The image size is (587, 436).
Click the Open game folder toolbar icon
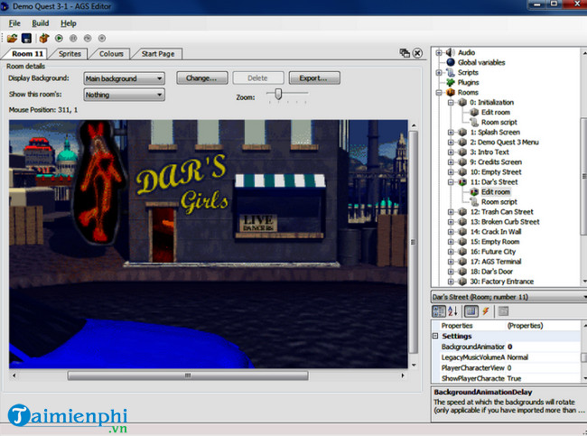(x=12, y=38)
